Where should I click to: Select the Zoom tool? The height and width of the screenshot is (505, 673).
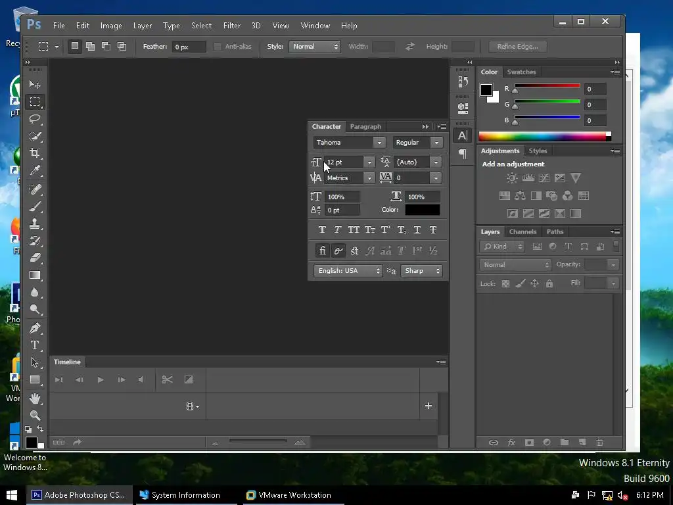pos(35,416)
